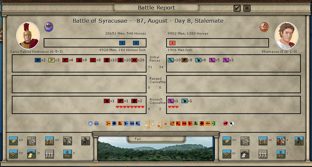The image size is (312, 167).
Task: Click the yellow x3 unit icon
Action: tap(52, 60)
